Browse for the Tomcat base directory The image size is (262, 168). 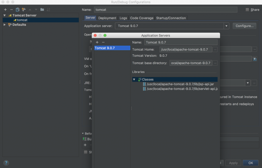point(215,63)
